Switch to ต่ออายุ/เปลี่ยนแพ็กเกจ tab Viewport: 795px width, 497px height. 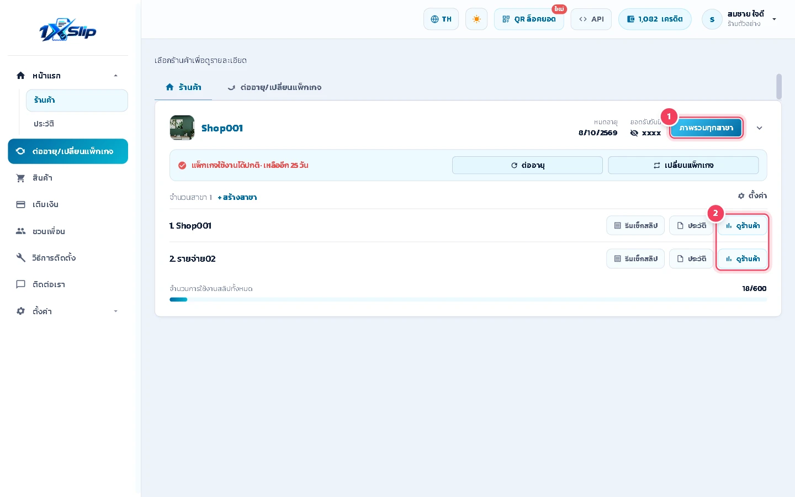[274, 87]
